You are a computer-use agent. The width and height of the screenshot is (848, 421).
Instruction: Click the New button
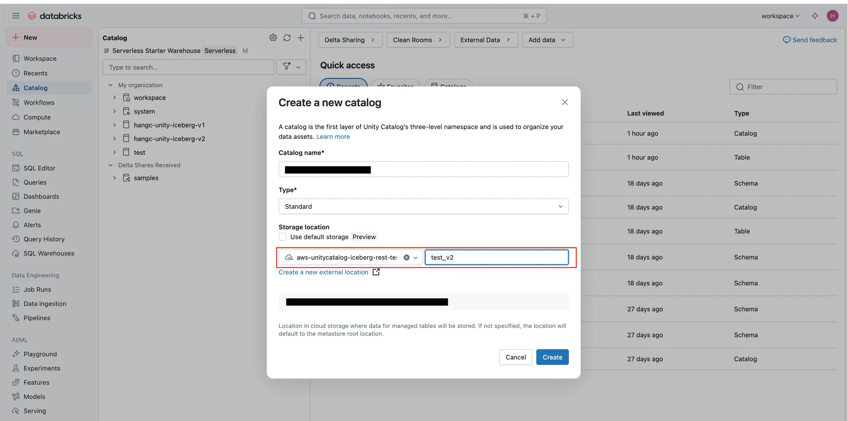click(49, 37)
